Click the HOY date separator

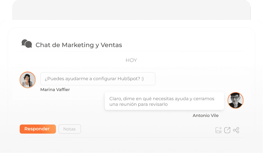[x=131, y=60]
